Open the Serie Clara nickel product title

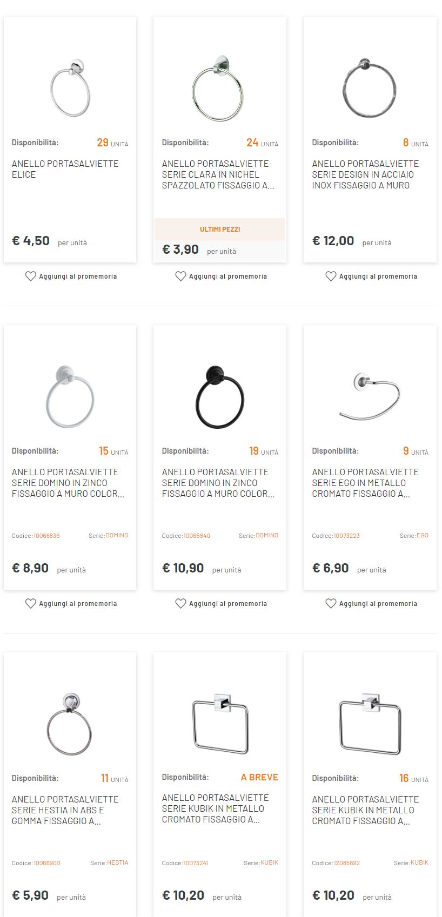point(218,174)
